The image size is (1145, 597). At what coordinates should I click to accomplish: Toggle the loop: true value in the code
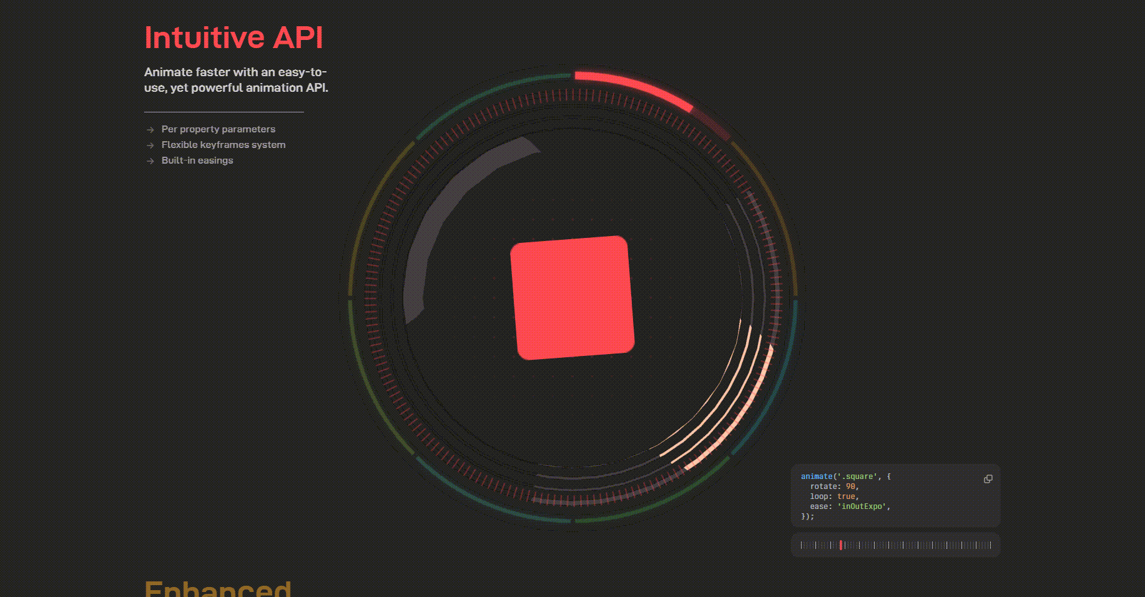846,496
